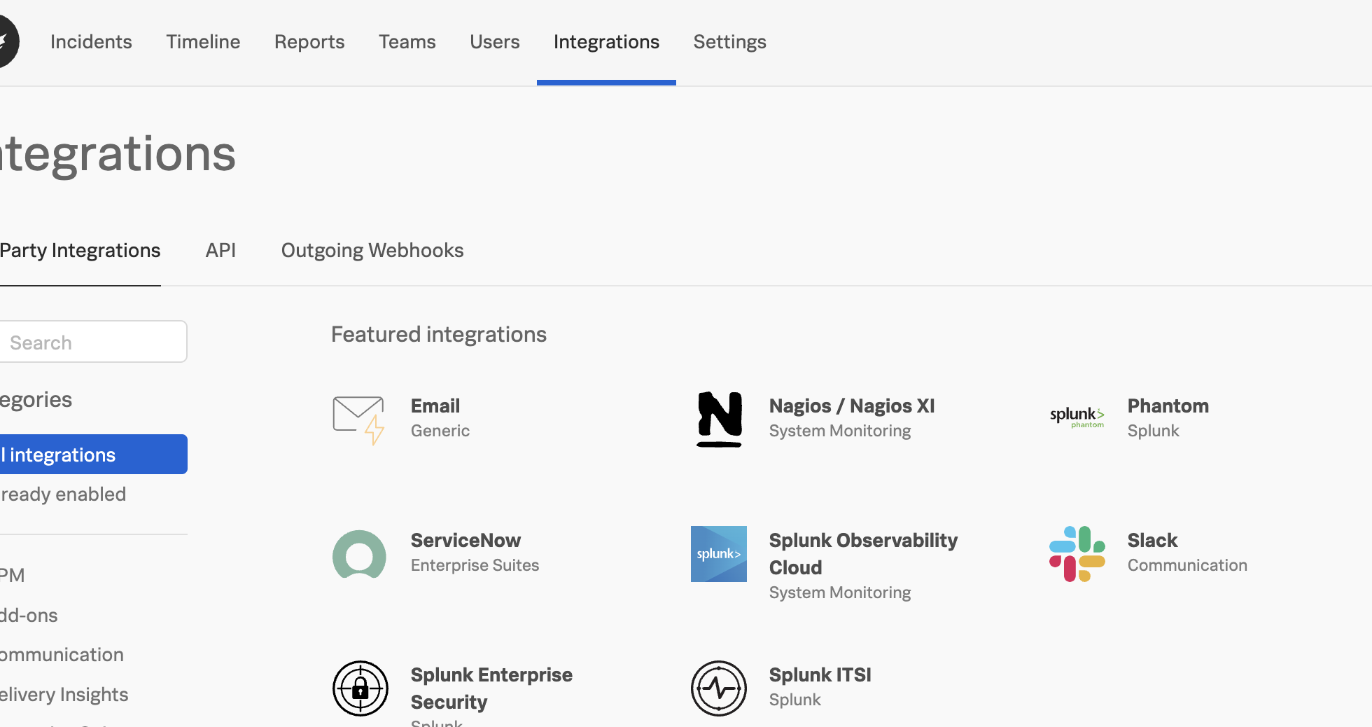Viewport: 1372px width, 727px height.
Task: Open the Settings menu item
Action: point(729,41)
